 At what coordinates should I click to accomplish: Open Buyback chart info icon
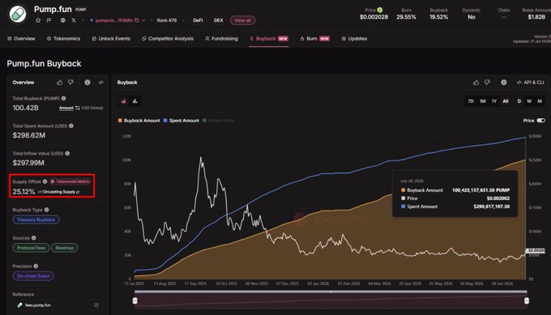pos(504,82)
